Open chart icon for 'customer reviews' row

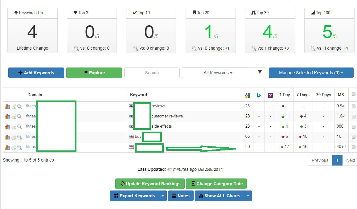pos(7,117)
